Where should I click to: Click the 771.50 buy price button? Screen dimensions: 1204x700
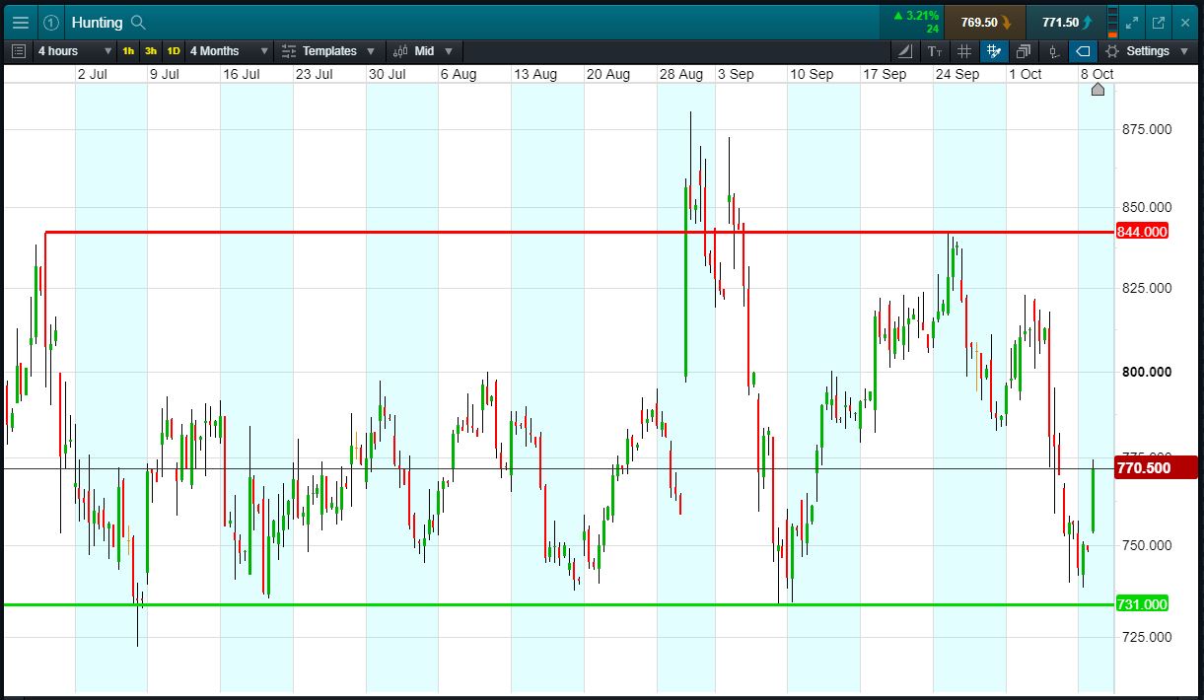coord(1066,22)
